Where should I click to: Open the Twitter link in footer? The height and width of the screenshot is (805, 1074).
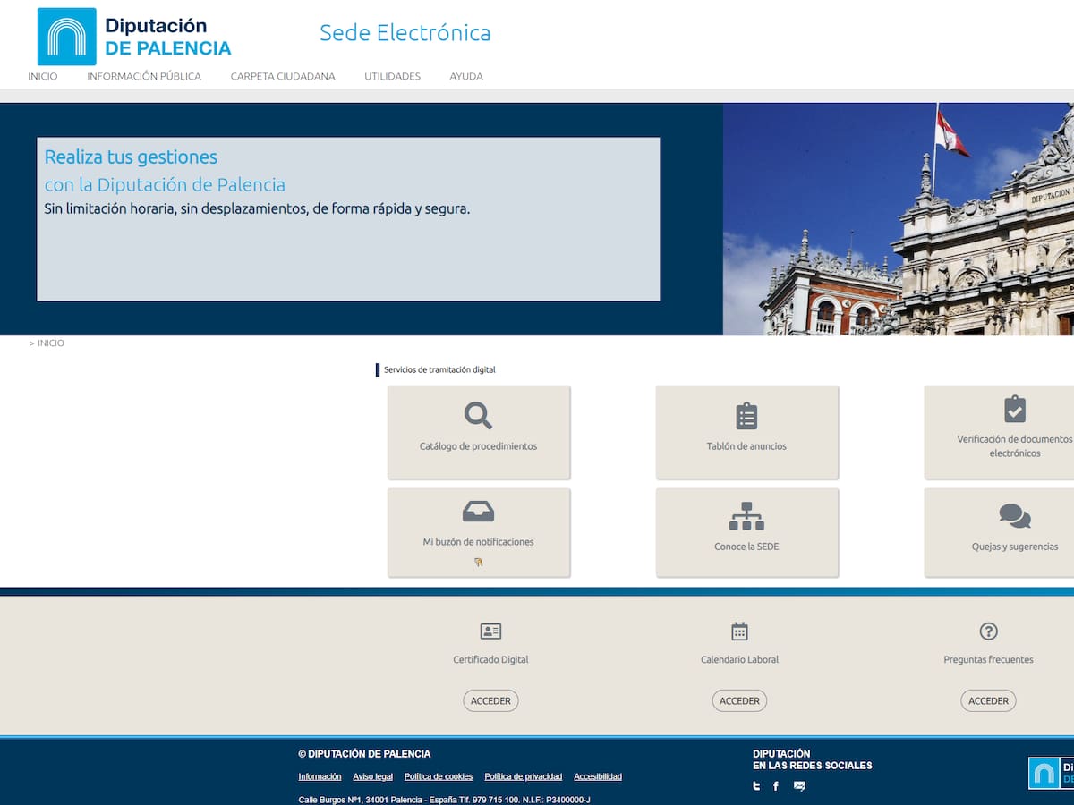pyautogui.click(x=756, y=786)
